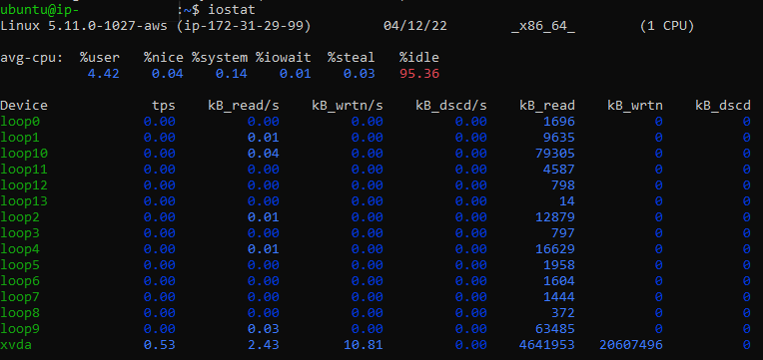Select hostname (ip-172-31-29-99)
Viewport: 763px width, 360px height.
(244, 26)
